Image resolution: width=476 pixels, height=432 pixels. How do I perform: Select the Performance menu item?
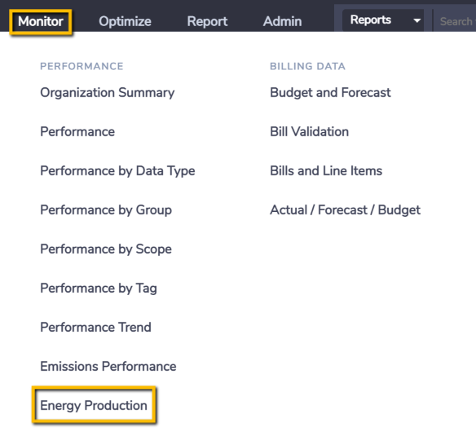77,132
